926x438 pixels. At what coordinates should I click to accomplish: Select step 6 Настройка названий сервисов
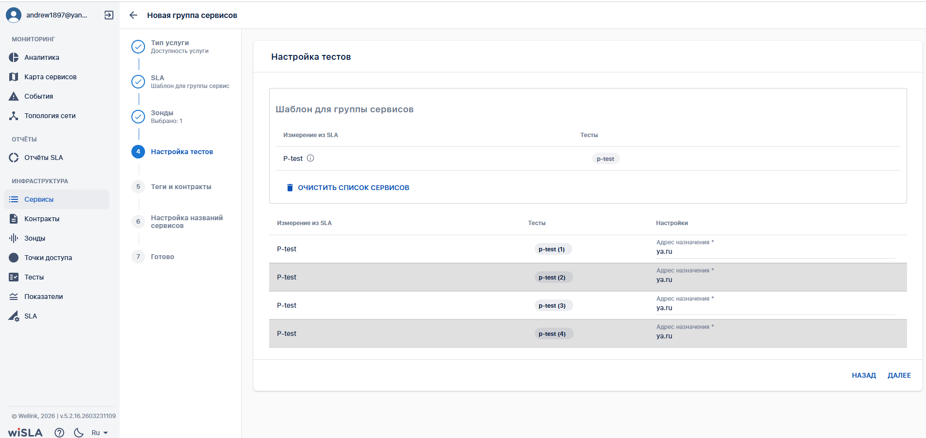point(177,222)
